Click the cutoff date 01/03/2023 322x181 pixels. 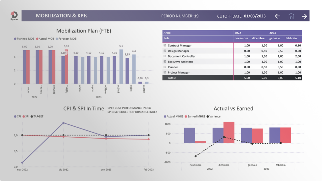pos(255,16)
